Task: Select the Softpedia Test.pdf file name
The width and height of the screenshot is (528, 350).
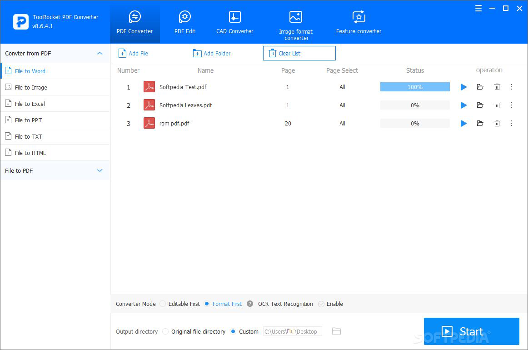Action: click(x=183, y=87)
